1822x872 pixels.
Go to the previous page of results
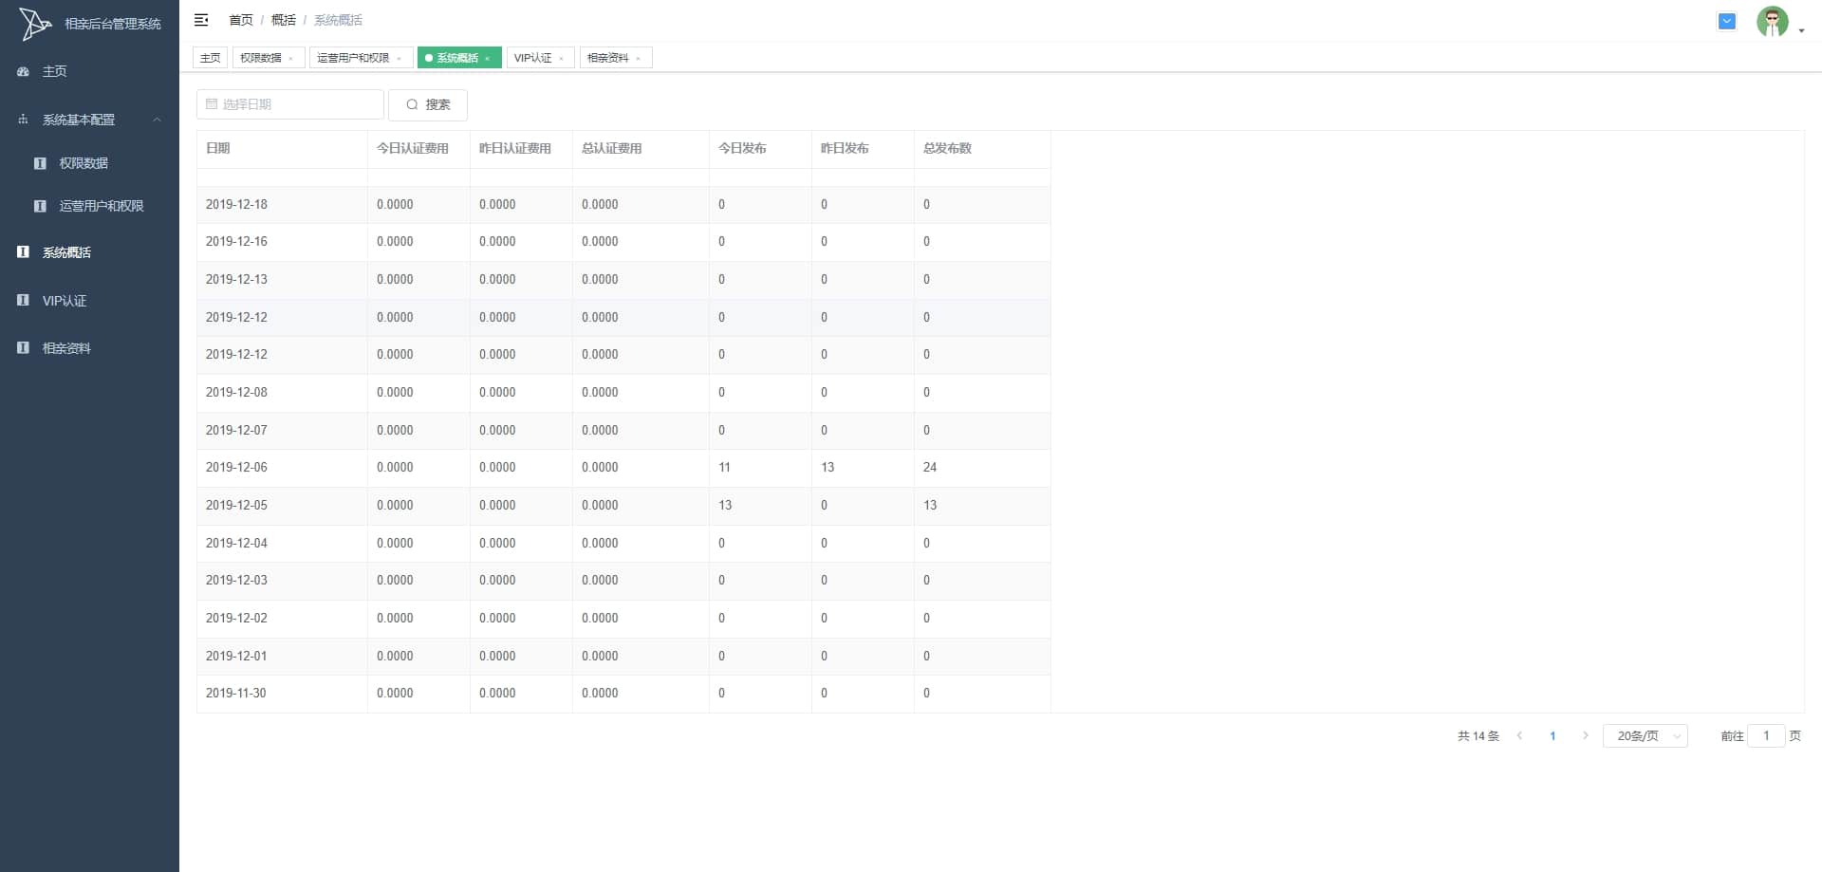[1519, 735]
